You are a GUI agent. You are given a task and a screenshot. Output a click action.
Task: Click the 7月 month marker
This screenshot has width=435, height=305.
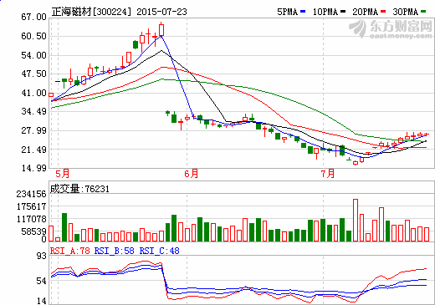(x=328, y=174)
